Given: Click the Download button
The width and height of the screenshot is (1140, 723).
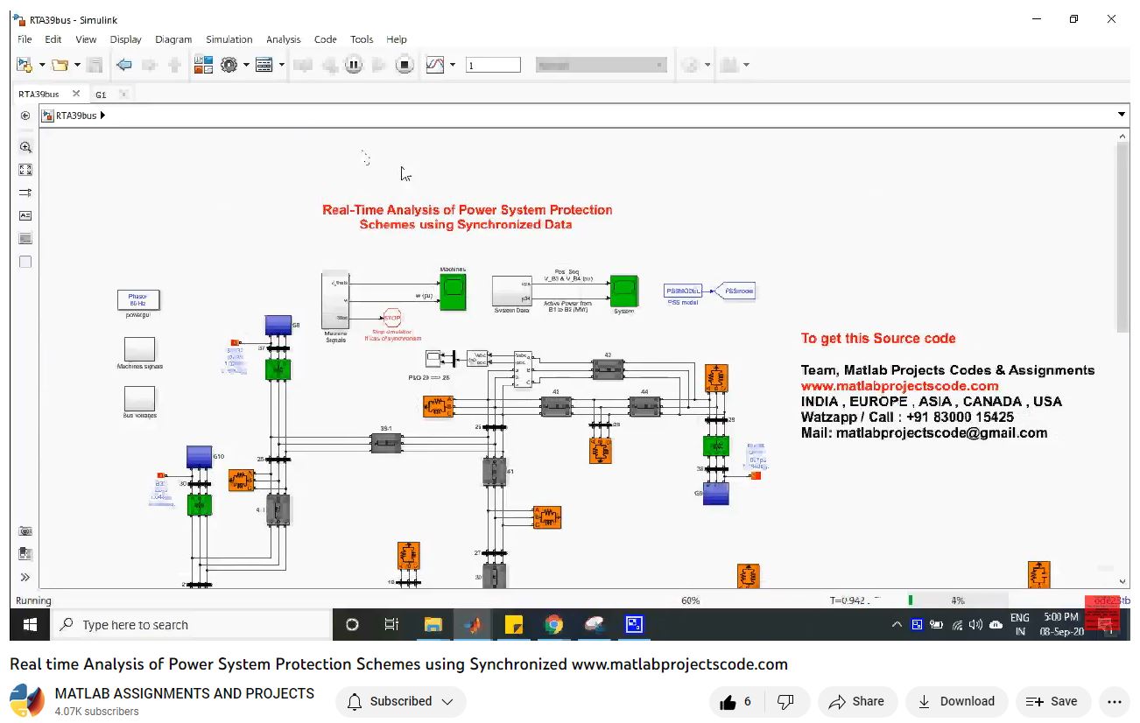Looking at the screenshot, I should click(x=956, y=701).
